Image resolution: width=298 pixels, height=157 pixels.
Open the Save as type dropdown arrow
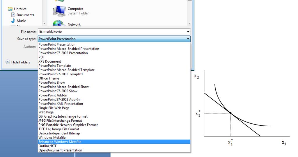click(x=188, y=39)
